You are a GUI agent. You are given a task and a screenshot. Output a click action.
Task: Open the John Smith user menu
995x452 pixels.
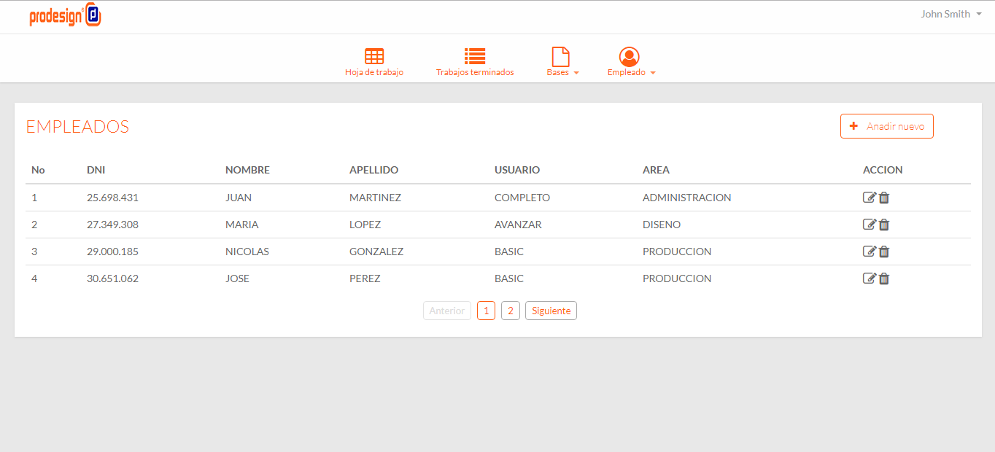pyautogui.click(x=950, y=14)
